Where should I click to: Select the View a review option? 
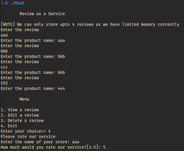(20, 110)
